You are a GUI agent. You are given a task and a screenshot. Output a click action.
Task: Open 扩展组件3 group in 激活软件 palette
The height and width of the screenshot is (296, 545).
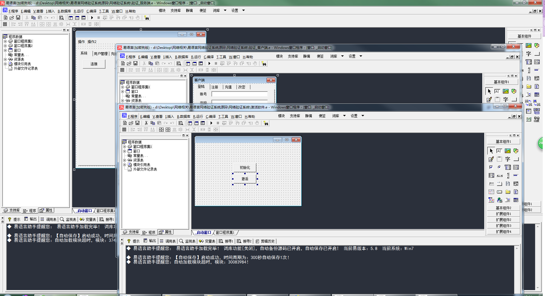pos(503,226)
